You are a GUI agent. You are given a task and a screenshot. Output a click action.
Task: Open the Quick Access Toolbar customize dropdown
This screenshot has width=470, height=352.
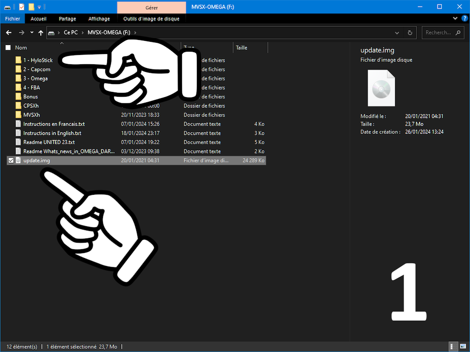coord(39,7)
